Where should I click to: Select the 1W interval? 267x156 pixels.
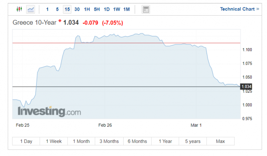pyautogui.click(x=117, y=9)
